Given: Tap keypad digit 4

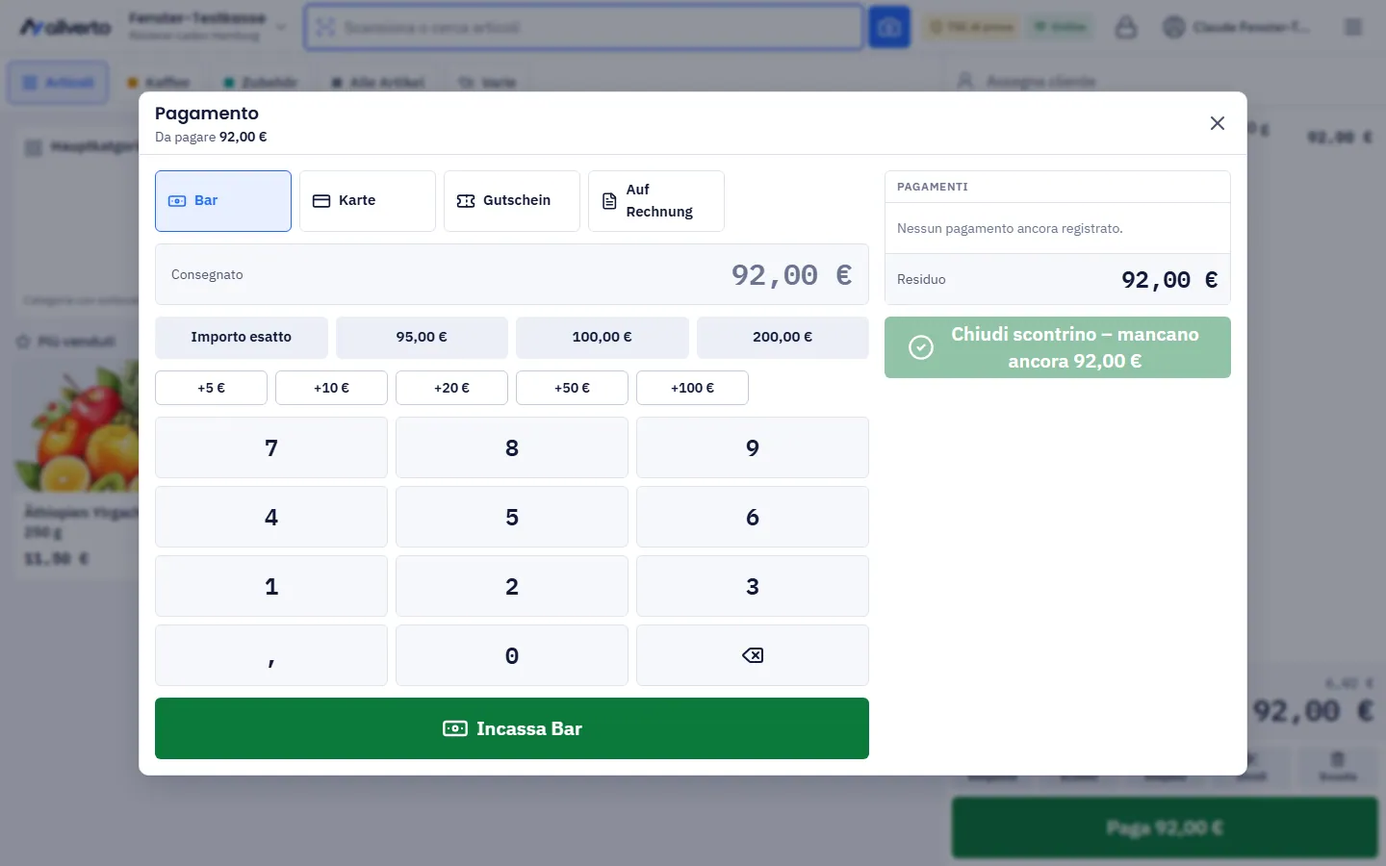Looking at the screenshot, I should (x=271, y=517).
